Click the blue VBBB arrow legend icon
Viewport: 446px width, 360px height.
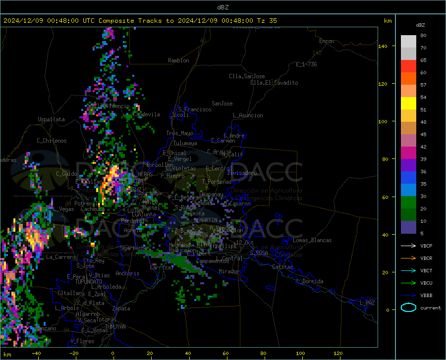(408, 296)
